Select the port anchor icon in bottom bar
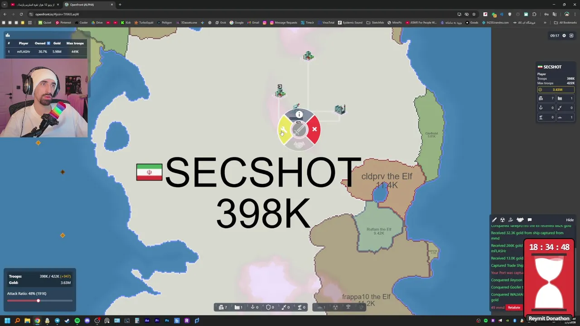The image size is (580, 326). tap(254, 307)
